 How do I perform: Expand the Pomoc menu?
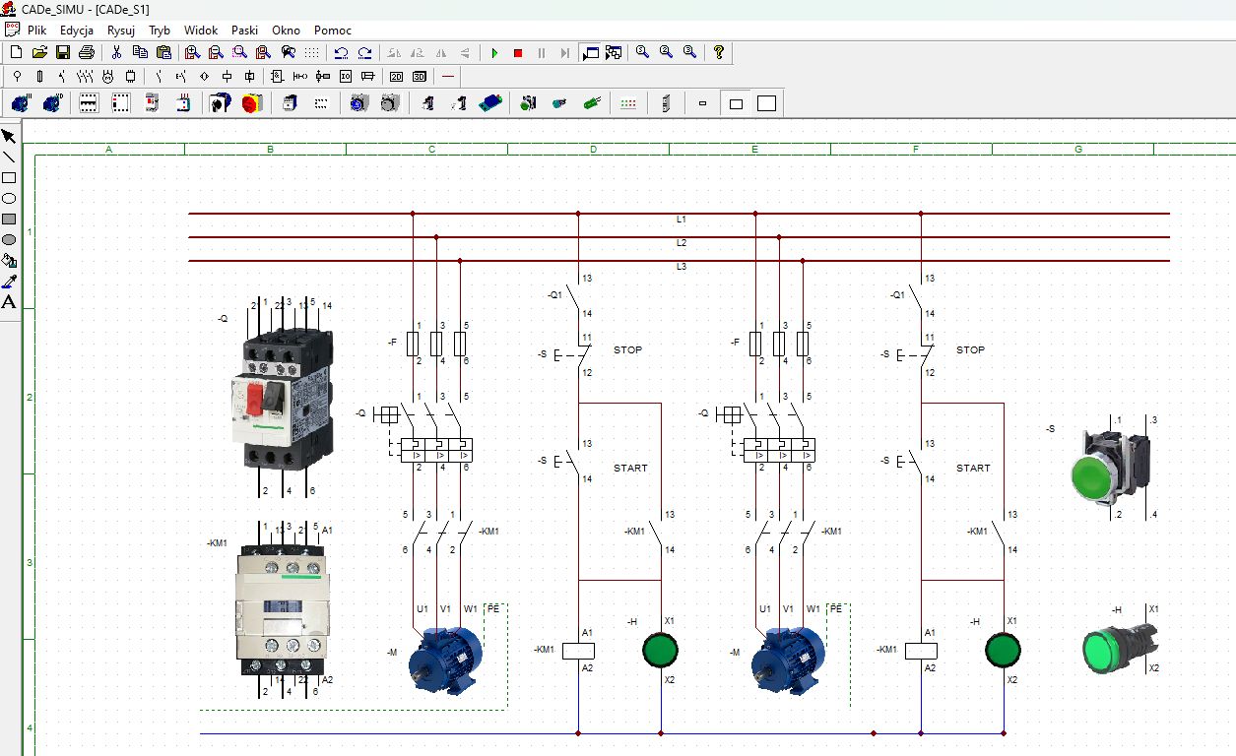click(333, 31)
